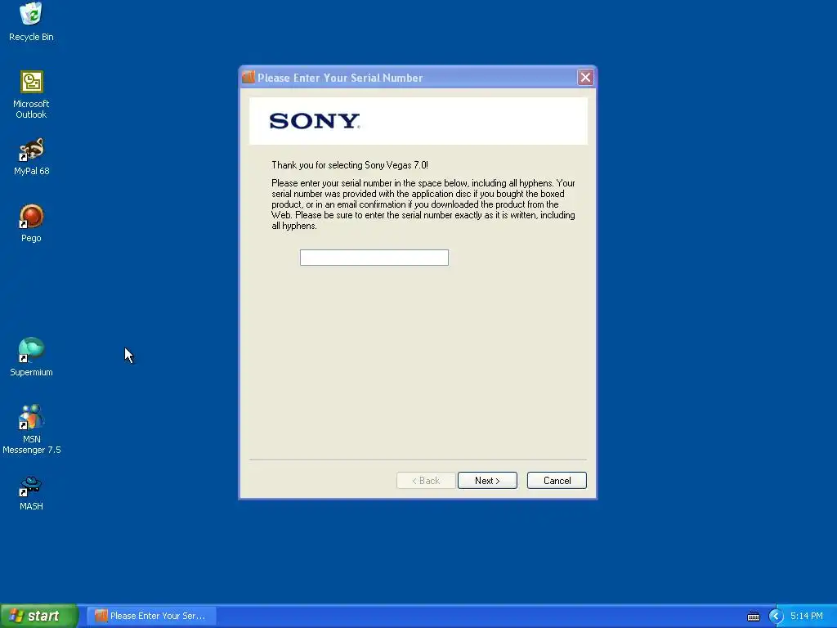Select the Pego desktop shortcut
837x628 pixels.
[32, 223]
